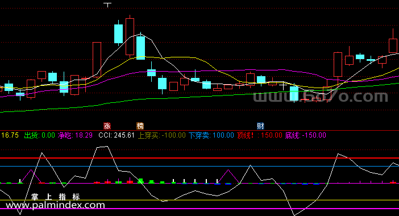The image size is (399, 216).
Task: Click the 底线 -150.00 label
Action: pyautogui.click(x=305, y=135)
